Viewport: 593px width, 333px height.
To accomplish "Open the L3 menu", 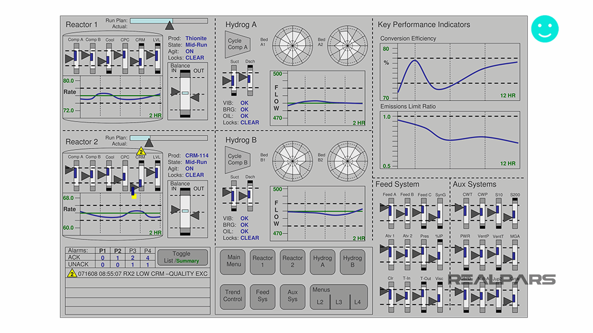I will [x=339, y=302].
